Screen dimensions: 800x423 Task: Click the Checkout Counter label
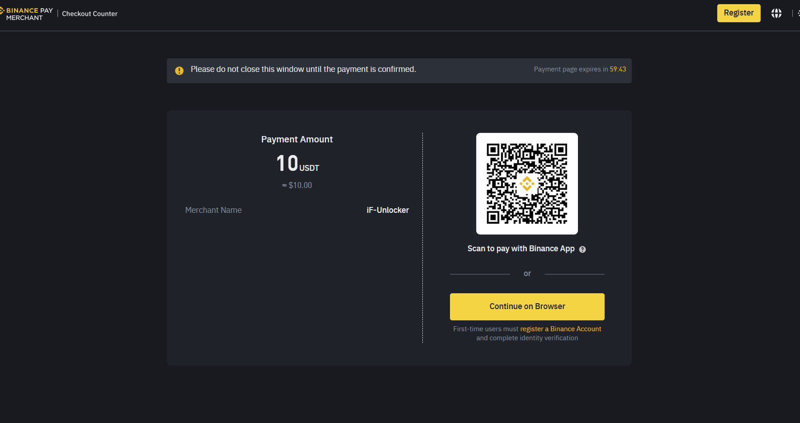point(89,14)
